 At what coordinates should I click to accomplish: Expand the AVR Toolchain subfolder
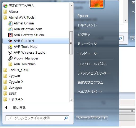pos(36,64)
